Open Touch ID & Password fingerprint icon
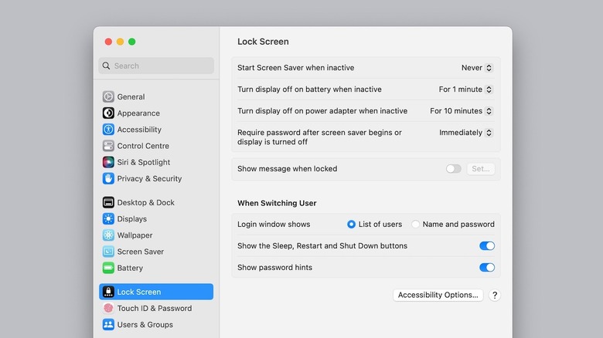This screenshot has height=338, width=603. tap(108, 308)
